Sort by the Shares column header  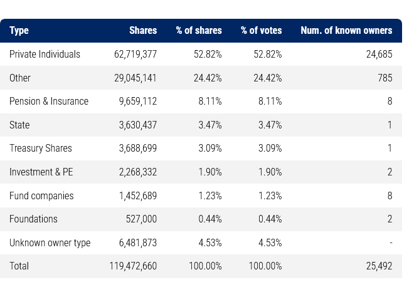(143, 30)
